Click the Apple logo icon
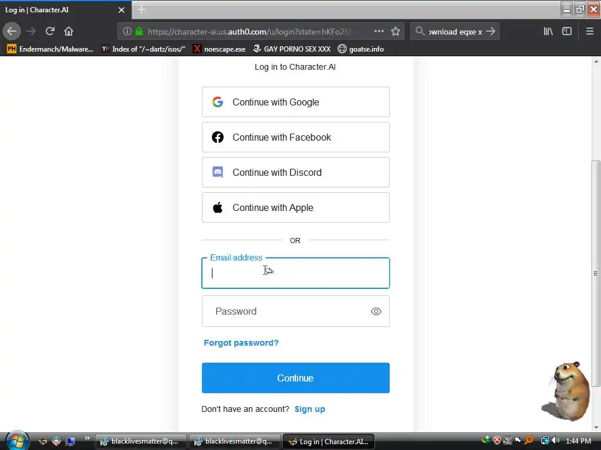The image size is (601, 450). [x=218, y=207]
